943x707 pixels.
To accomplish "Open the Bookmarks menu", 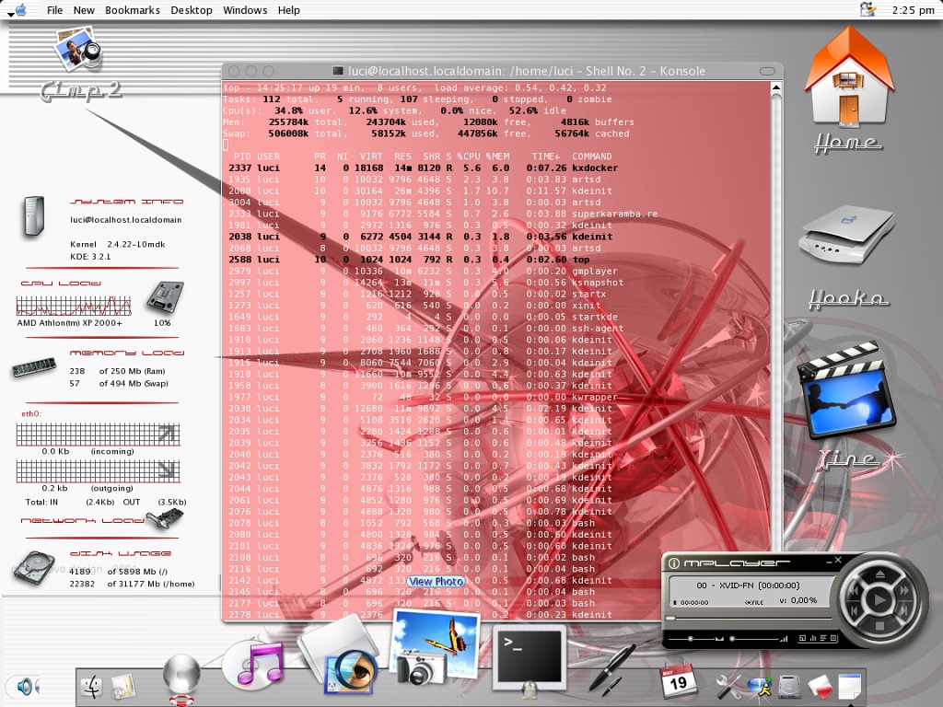I will pos(133,9).
